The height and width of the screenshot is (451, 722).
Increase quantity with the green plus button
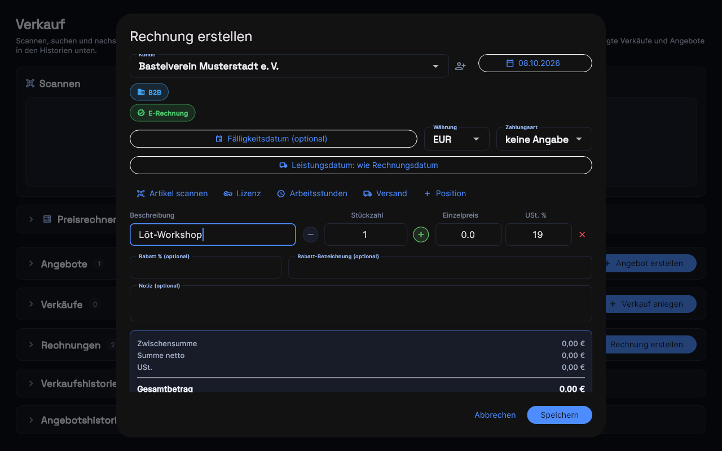[421, 235]
